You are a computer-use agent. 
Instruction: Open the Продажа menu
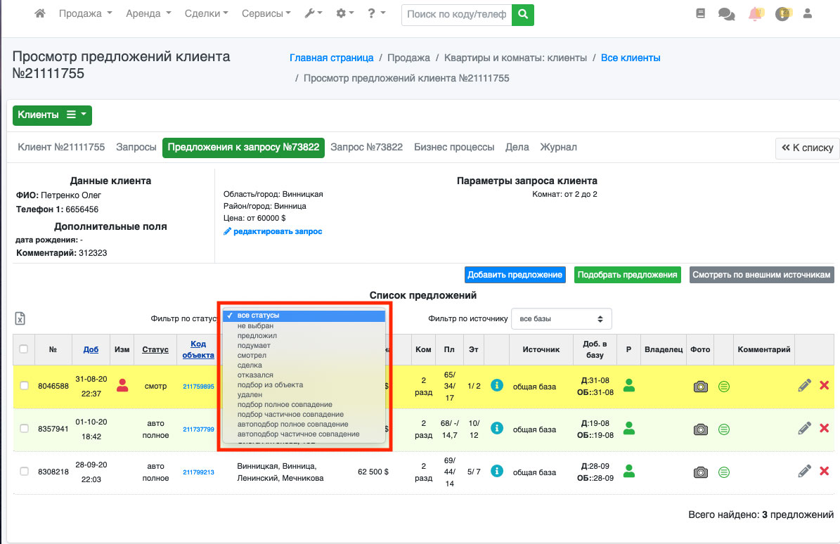pyautogui.click(x=85, y=14)
